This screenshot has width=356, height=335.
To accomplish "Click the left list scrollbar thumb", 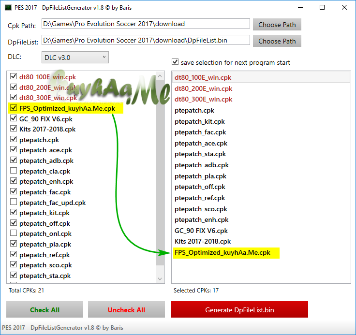I will click(160, 173).
